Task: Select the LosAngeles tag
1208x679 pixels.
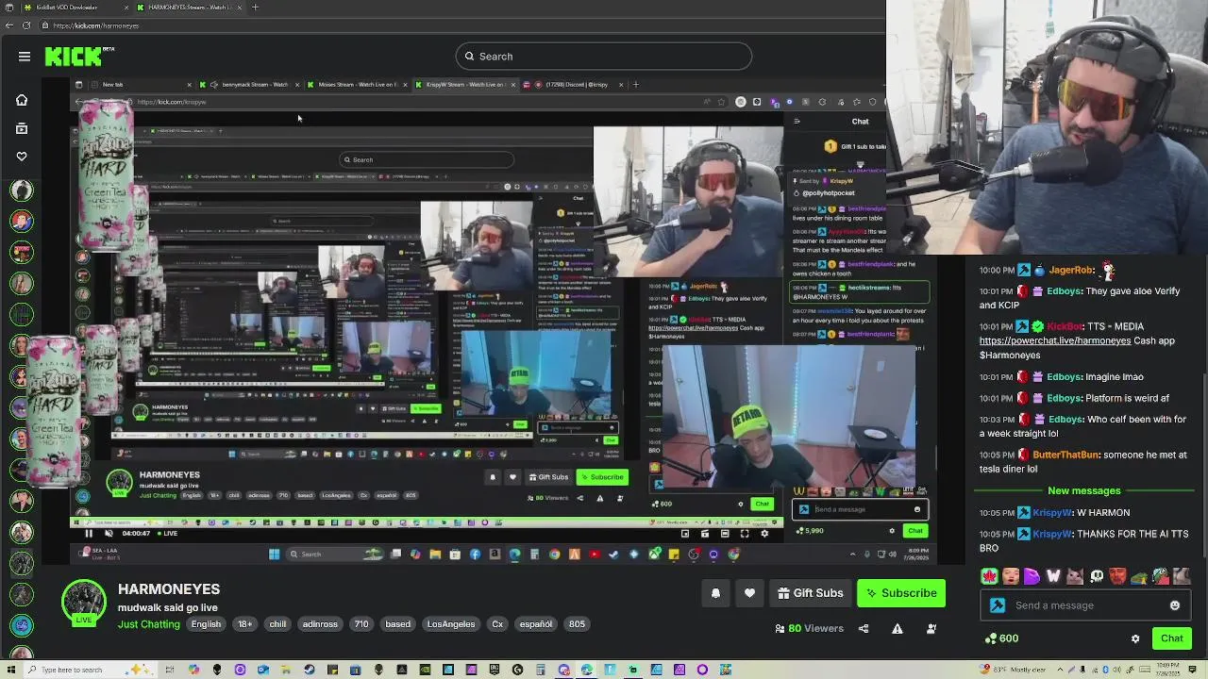Action: [451, 624]
